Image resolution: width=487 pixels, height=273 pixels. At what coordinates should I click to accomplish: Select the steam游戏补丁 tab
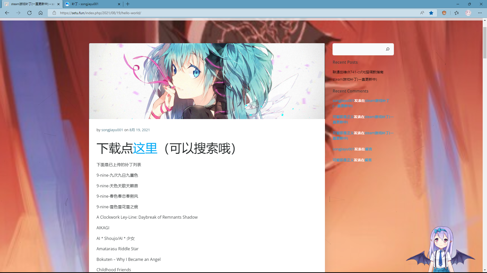tap(32, 4)
